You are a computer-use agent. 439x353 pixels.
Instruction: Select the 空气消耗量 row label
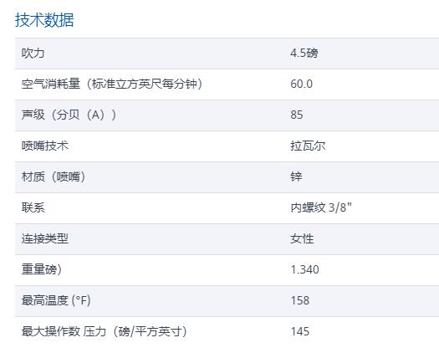click(x=112, y=84)
